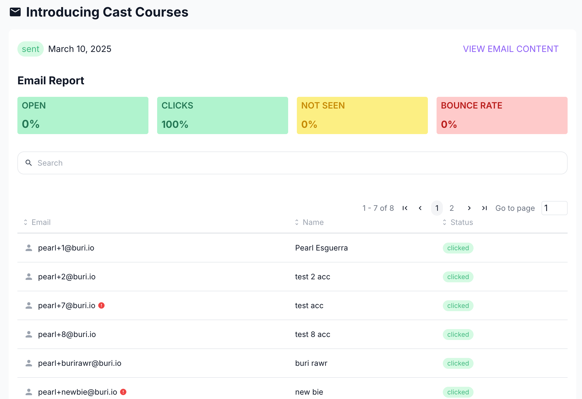
Task: Open VIEW EMAIL CONTENT link
Action: [511, 49]
